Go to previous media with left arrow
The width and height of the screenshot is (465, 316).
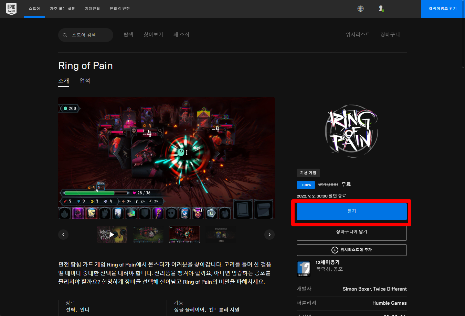pos(63,235)
